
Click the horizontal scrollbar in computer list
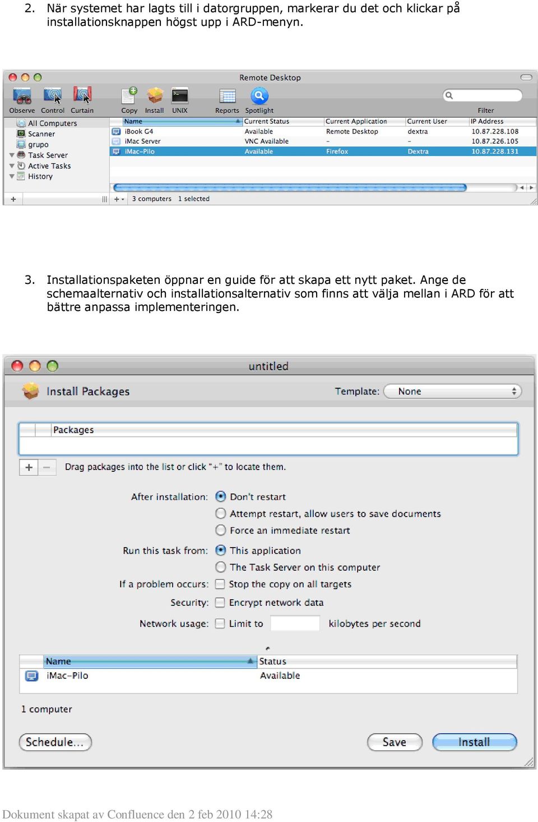[x=290, y=187]
